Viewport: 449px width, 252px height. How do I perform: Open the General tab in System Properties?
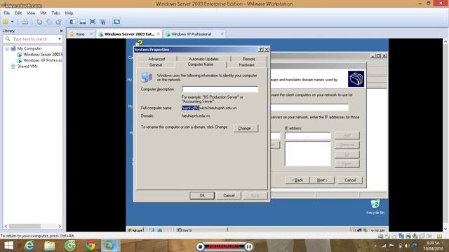click(x=156, y=65)
